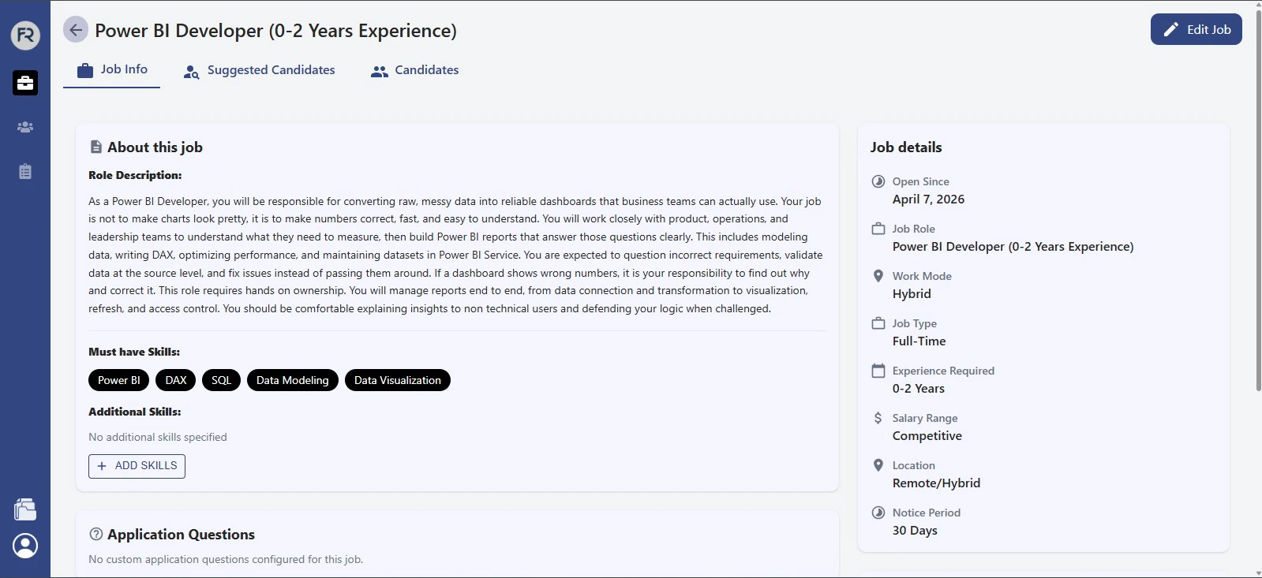
Task: Open the user profile avatar icon
Action: tap(25, 546)
